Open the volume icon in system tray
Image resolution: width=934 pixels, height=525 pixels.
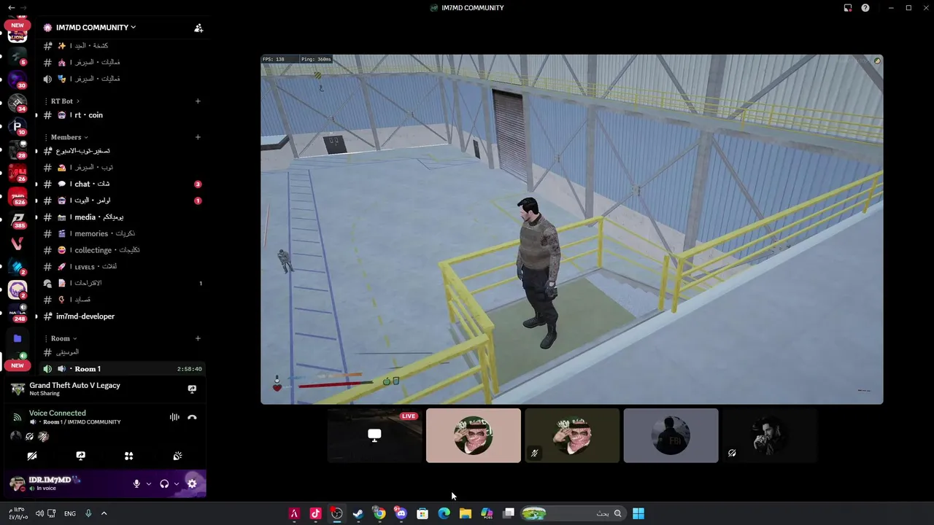39,513
